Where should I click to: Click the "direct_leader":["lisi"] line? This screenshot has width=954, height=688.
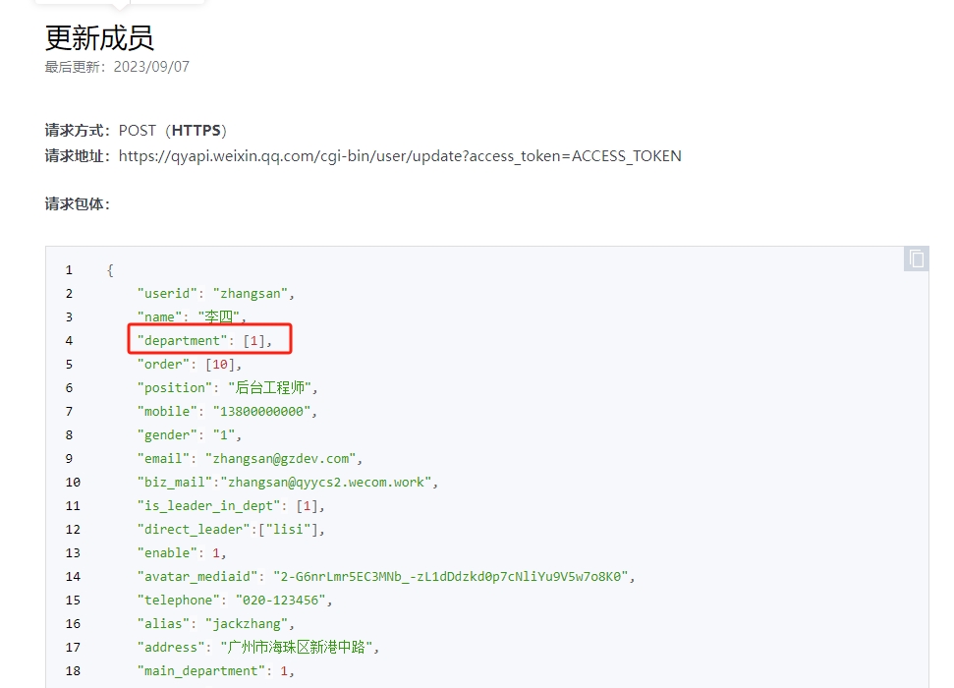[x=231, y=530]
